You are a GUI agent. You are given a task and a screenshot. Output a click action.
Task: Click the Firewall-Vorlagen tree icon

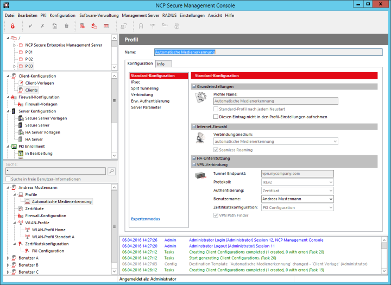pos(21,104)
